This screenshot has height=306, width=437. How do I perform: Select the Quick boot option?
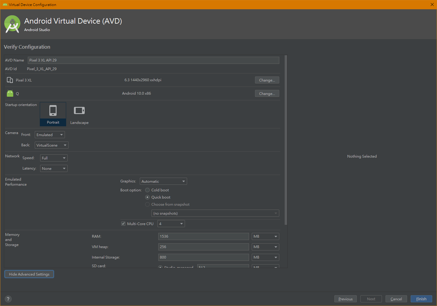(x=148, y=197)
